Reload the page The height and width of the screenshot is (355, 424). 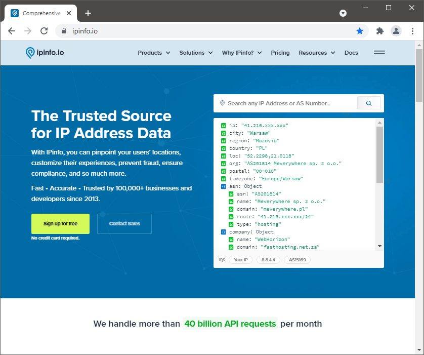44,31
